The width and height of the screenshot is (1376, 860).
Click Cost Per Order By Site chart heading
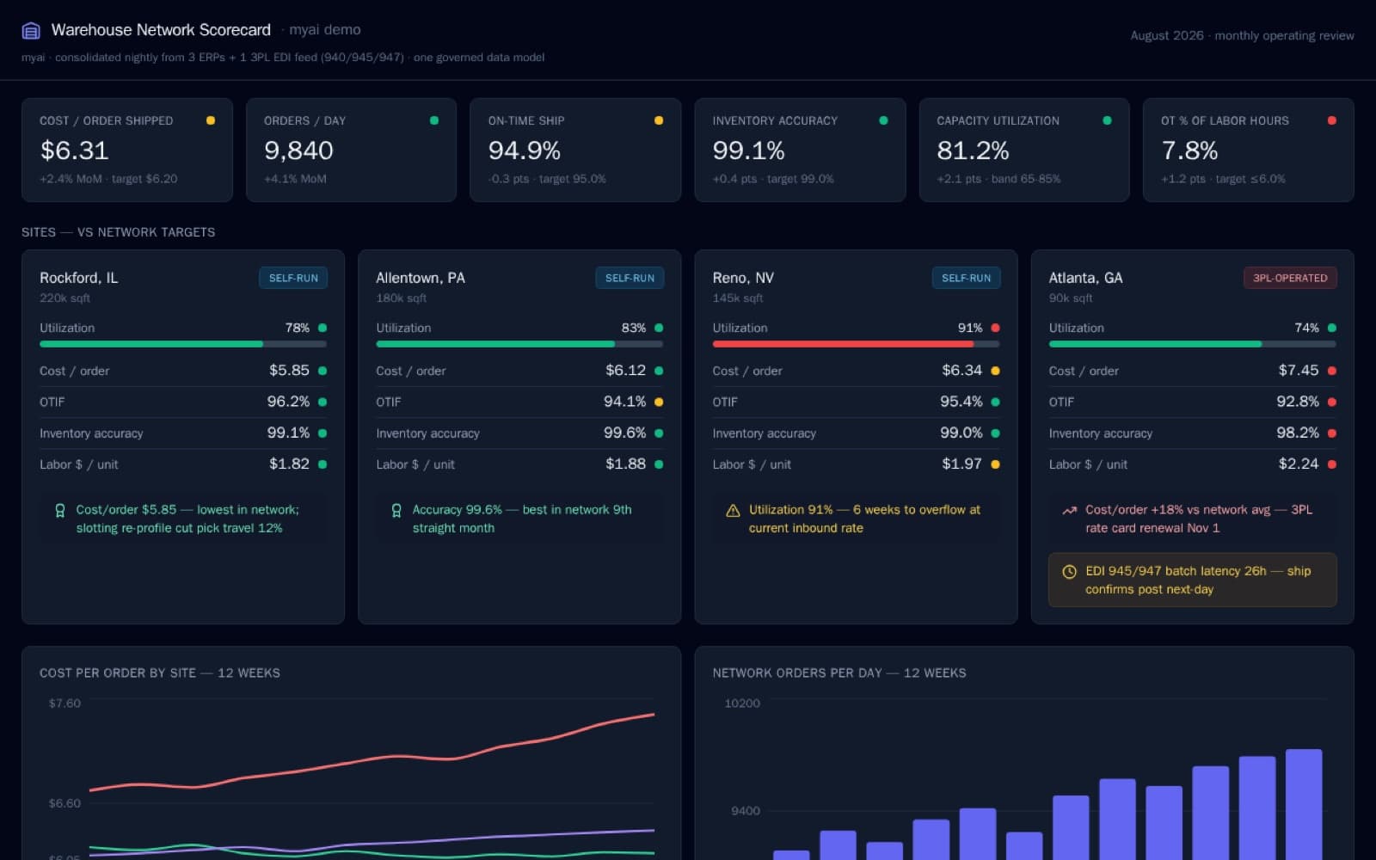(160, 673)
